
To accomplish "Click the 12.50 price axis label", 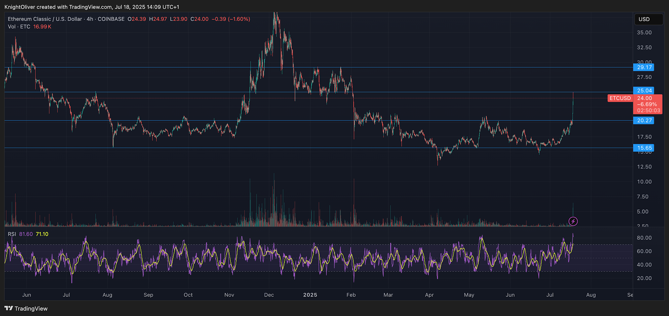I will 644,167.
